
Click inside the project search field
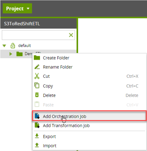coord(35,35)
